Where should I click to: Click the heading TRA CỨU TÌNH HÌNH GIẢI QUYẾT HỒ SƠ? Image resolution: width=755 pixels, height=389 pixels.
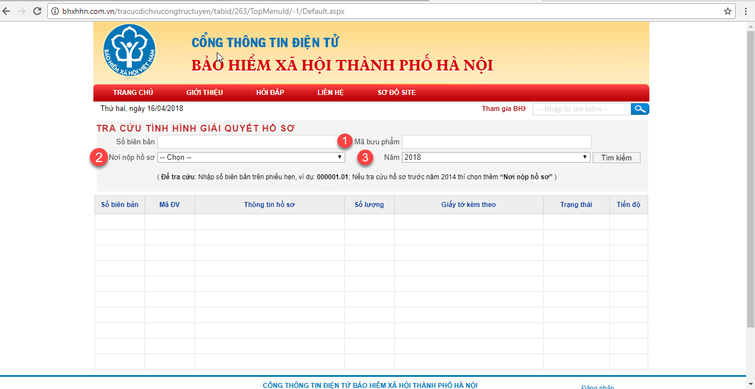pos(196,129)
